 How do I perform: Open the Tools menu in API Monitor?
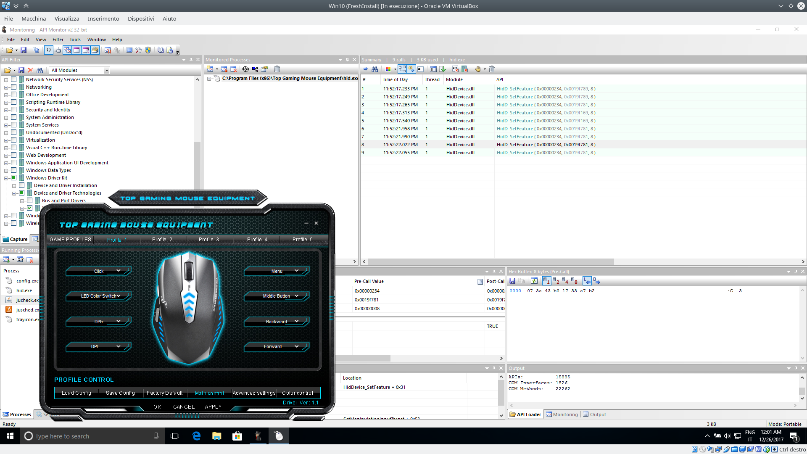[75, 40]
